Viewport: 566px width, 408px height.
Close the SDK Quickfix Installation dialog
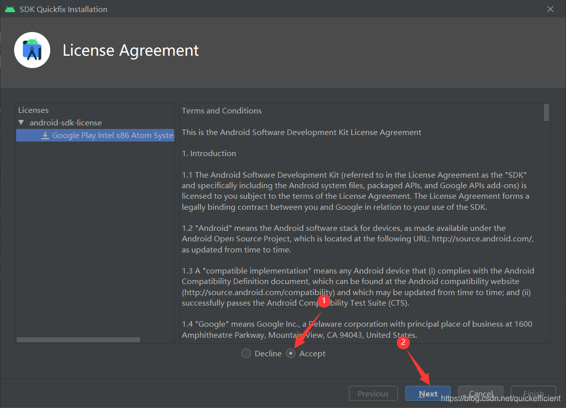point(550,9)
